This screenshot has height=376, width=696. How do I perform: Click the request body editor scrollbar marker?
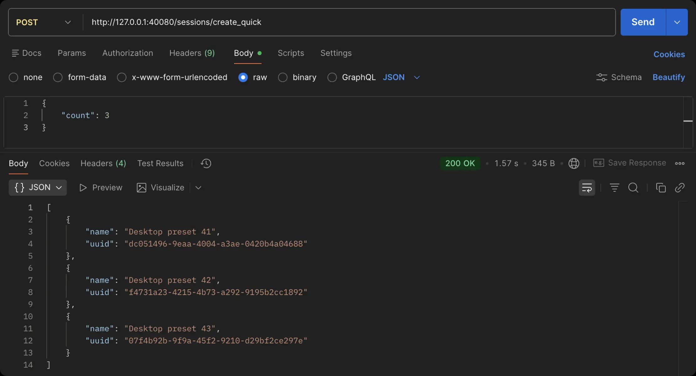pos(688,121)
